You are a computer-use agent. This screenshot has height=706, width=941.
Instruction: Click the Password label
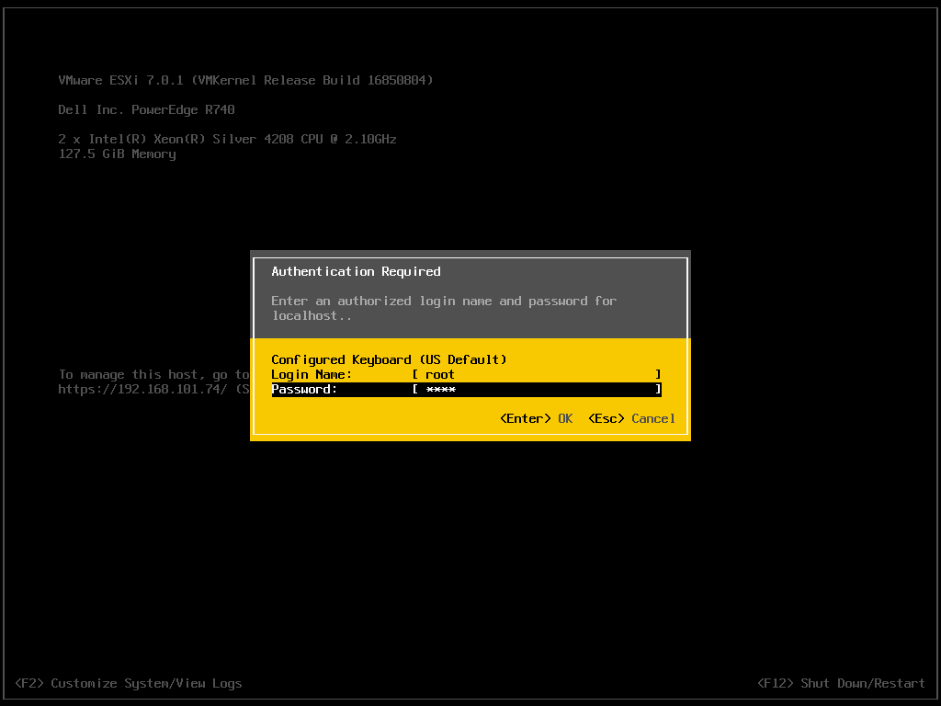304,389
